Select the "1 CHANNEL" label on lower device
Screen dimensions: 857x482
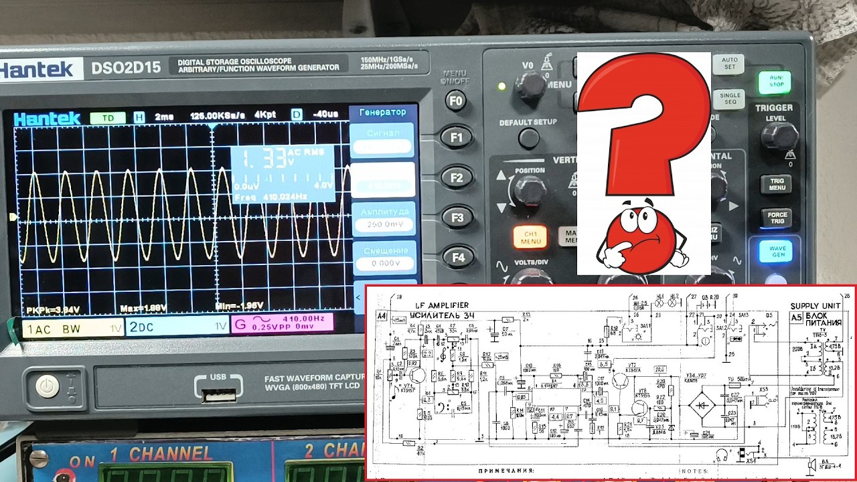pyautogui.click(x=161, y=453)
